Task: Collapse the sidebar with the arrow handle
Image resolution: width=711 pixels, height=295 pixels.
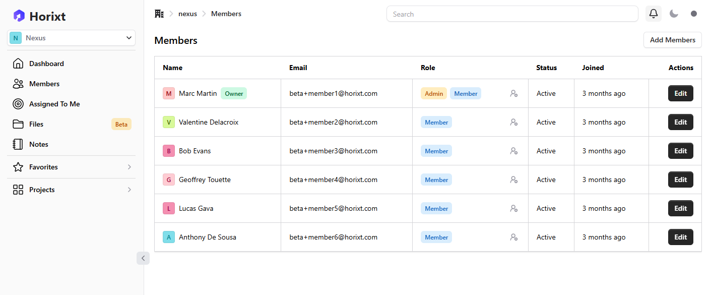Action: (x=143, y=258)
